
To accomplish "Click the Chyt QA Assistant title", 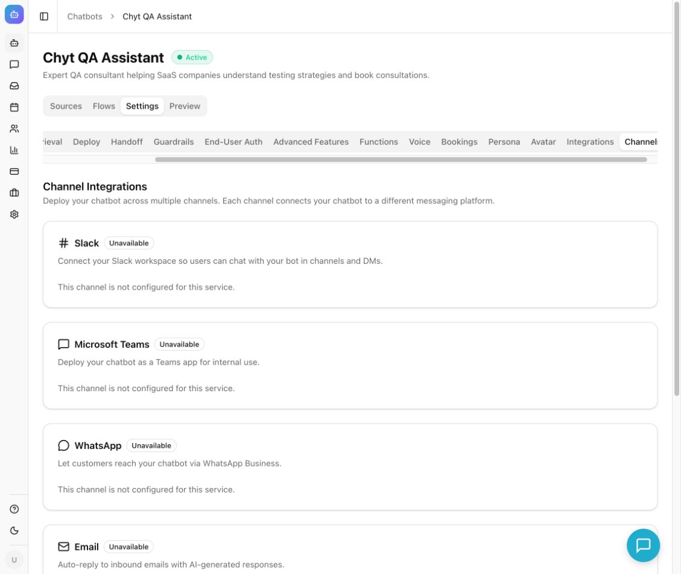I will [x=103, y=57].
